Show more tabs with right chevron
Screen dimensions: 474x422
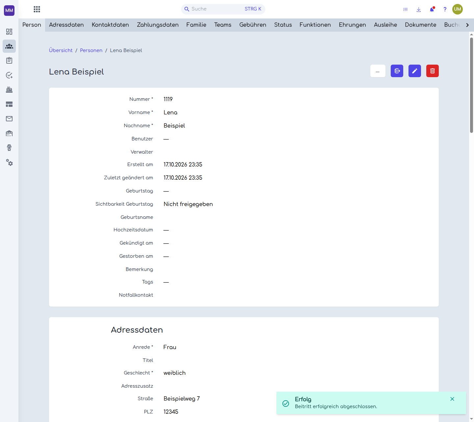pyautogui.click(x=467, y=25)
